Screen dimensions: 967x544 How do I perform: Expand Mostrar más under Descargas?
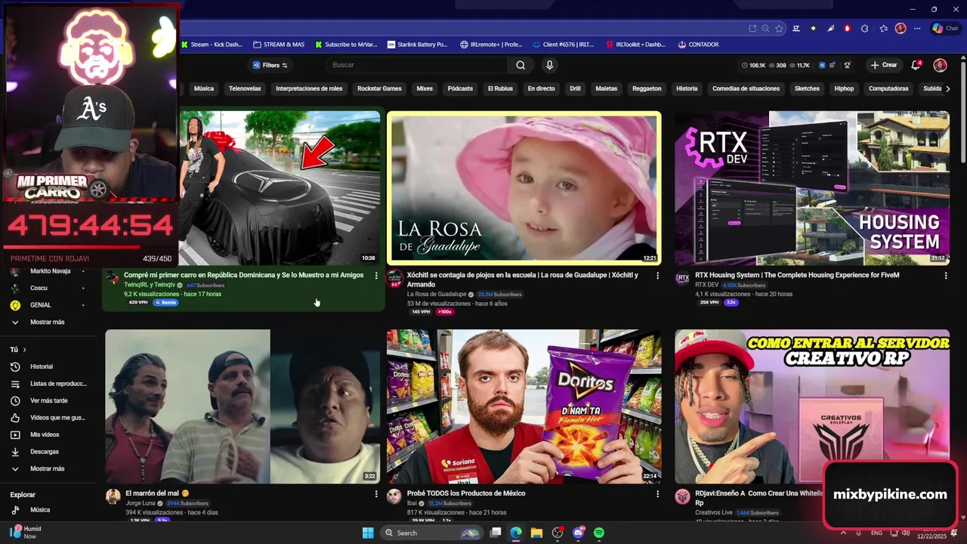pyautogui.click(x=47, y=468)
